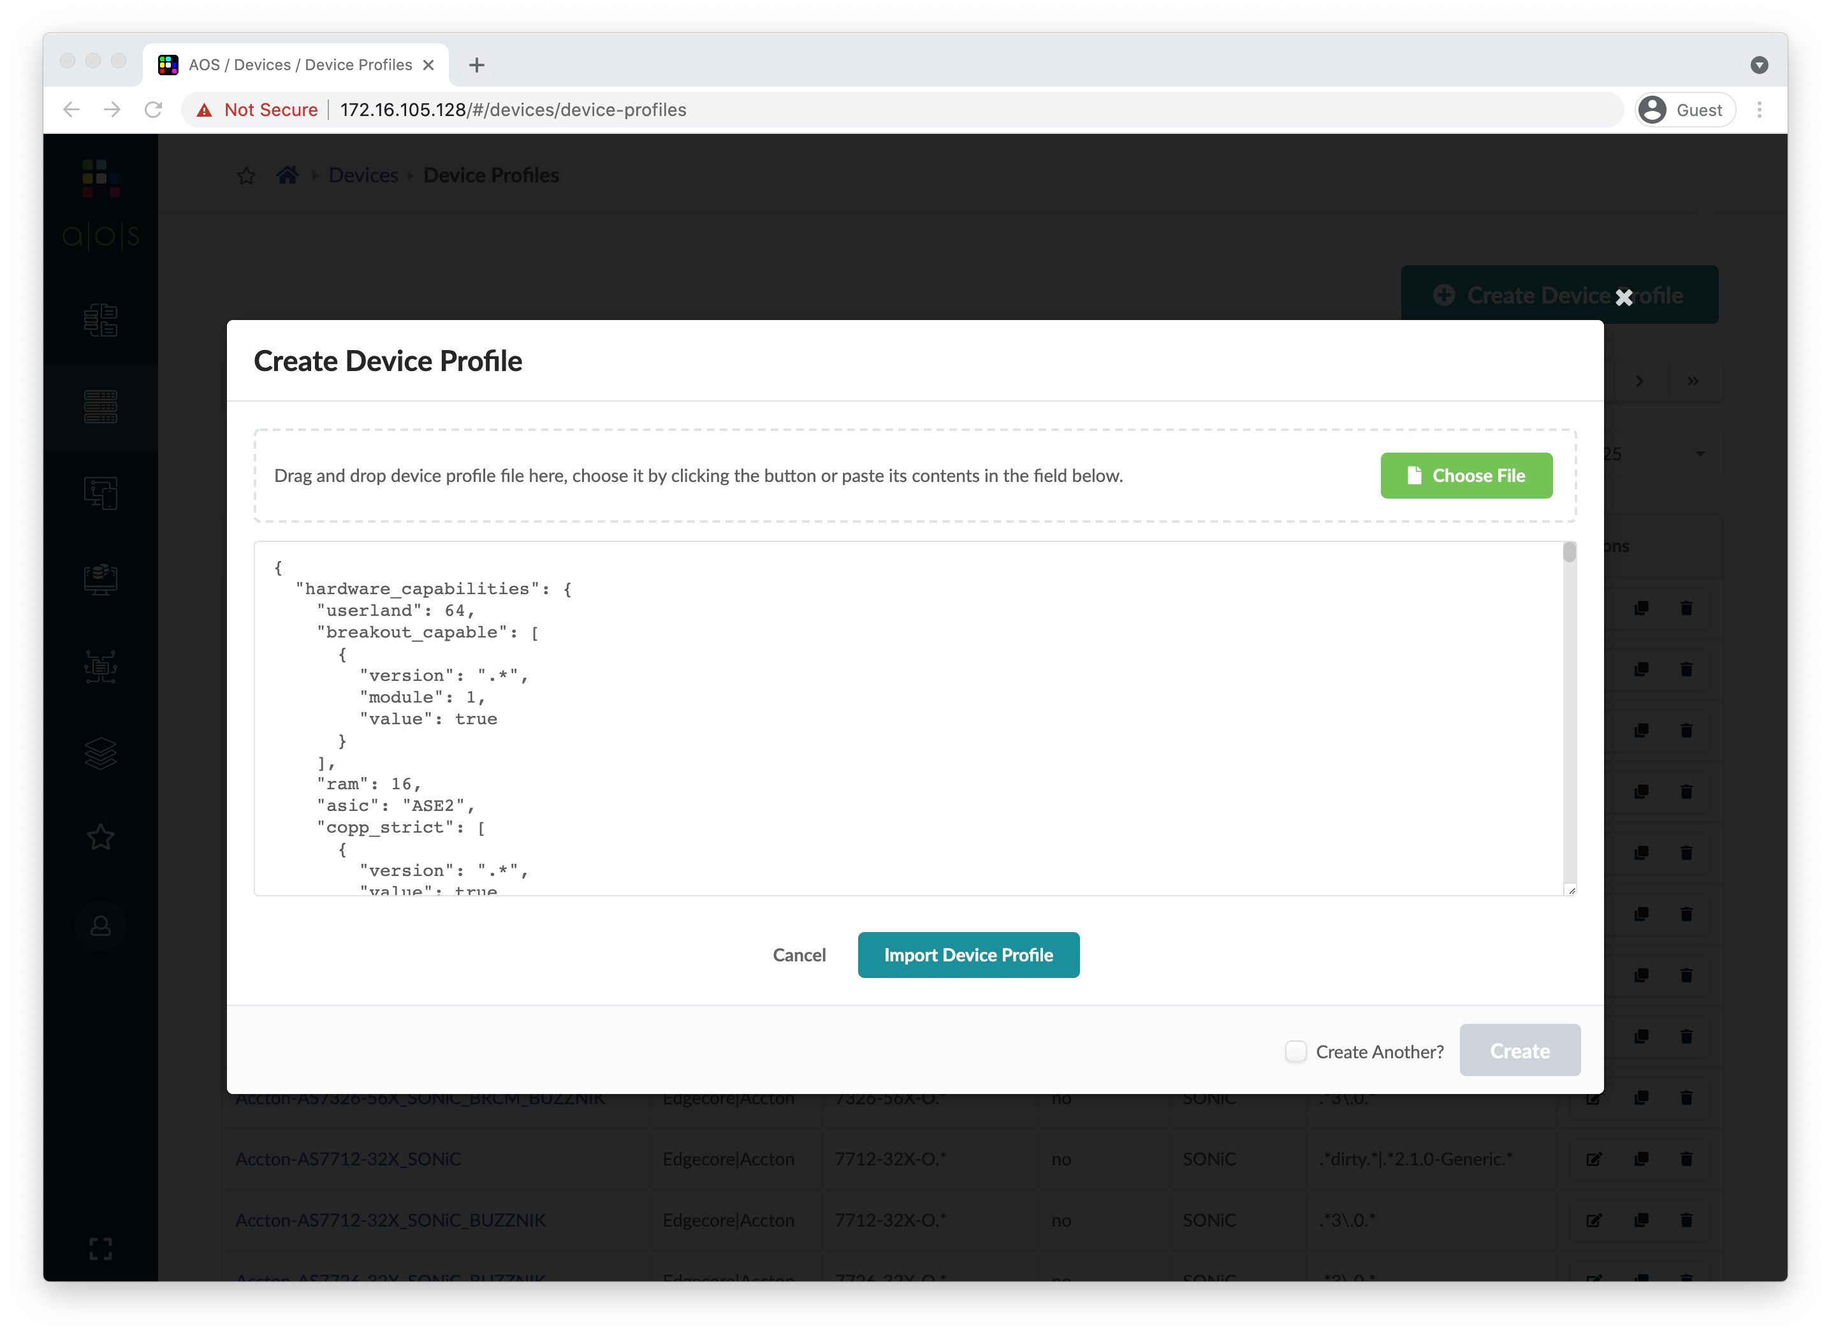Click the AOS logo at the sidebar top
1831x1335 pixels.
point(100,203)
